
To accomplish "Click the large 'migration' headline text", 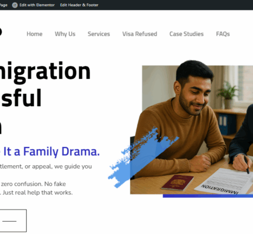I will pos(45,72).
